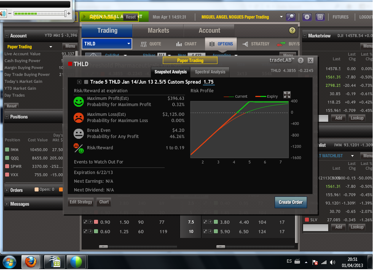Select the VXX position row
373x279 pixels.
click(34, 175)
